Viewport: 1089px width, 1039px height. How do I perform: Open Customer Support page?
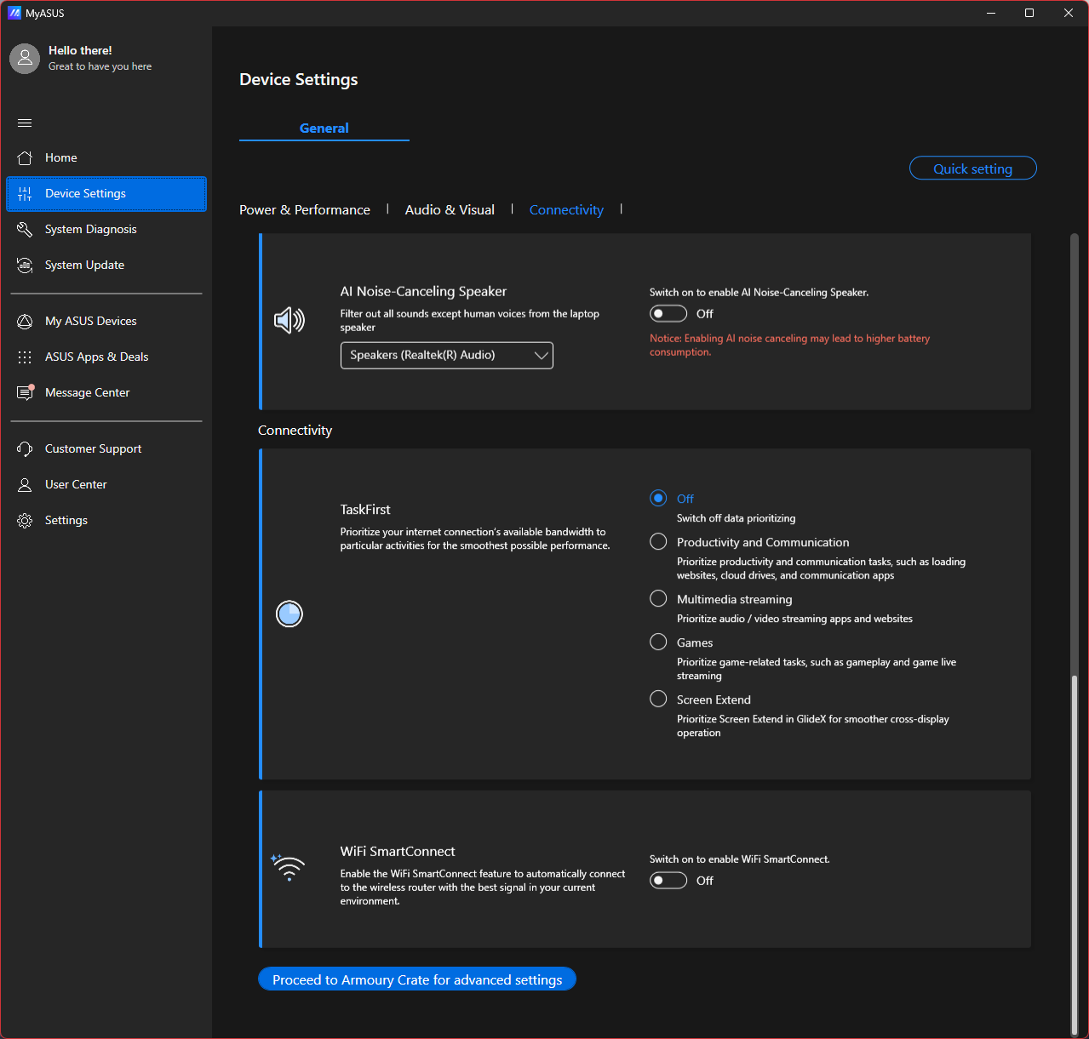point(106,448)
